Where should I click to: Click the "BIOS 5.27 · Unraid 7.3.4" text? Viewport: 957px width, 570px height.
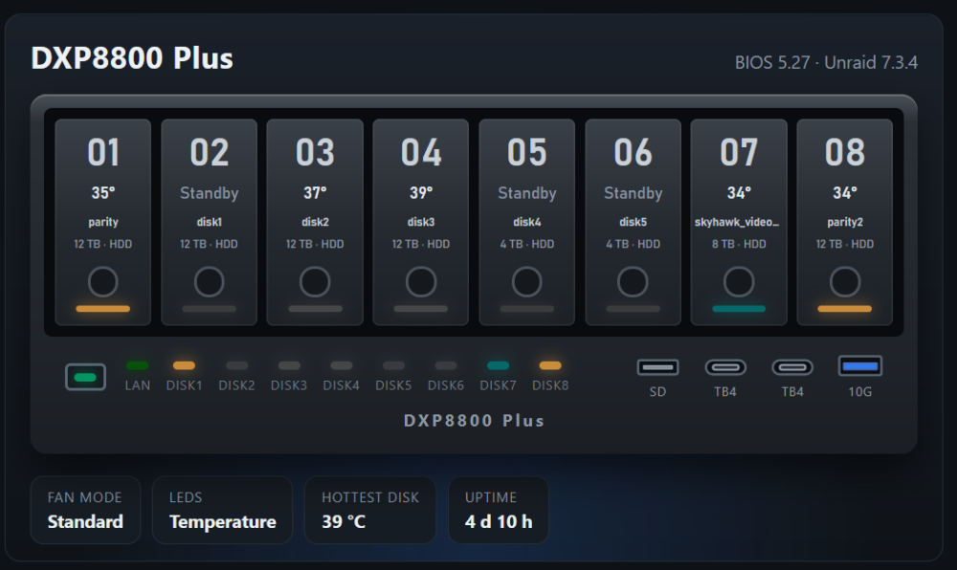[x=826, y=63]
